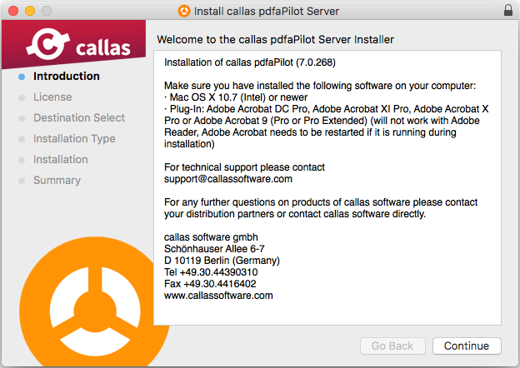Click the 'Welcome to the callas pdfaPilot Server Installer' heading
Viewport: 520px width, 368px height.
coord(275,40)
